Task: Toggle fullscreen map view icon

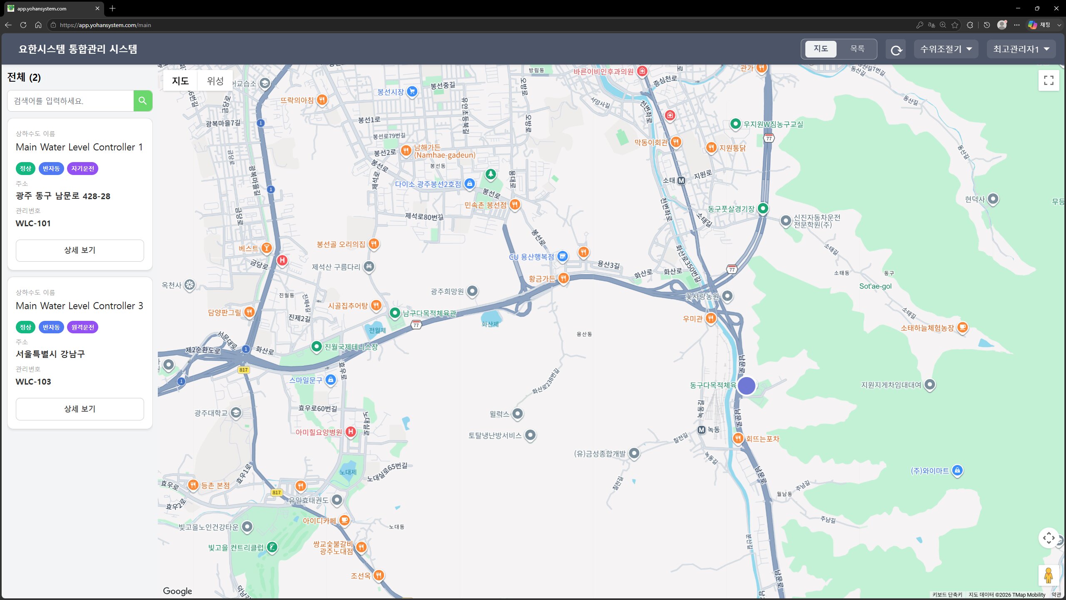Action: tap(1049, 80)
